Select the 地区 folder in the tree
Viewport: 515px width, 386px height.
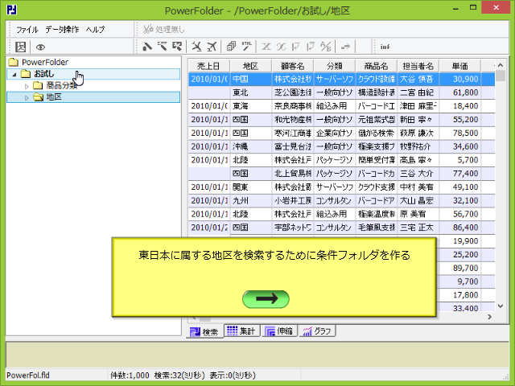(x=54, y=97)
